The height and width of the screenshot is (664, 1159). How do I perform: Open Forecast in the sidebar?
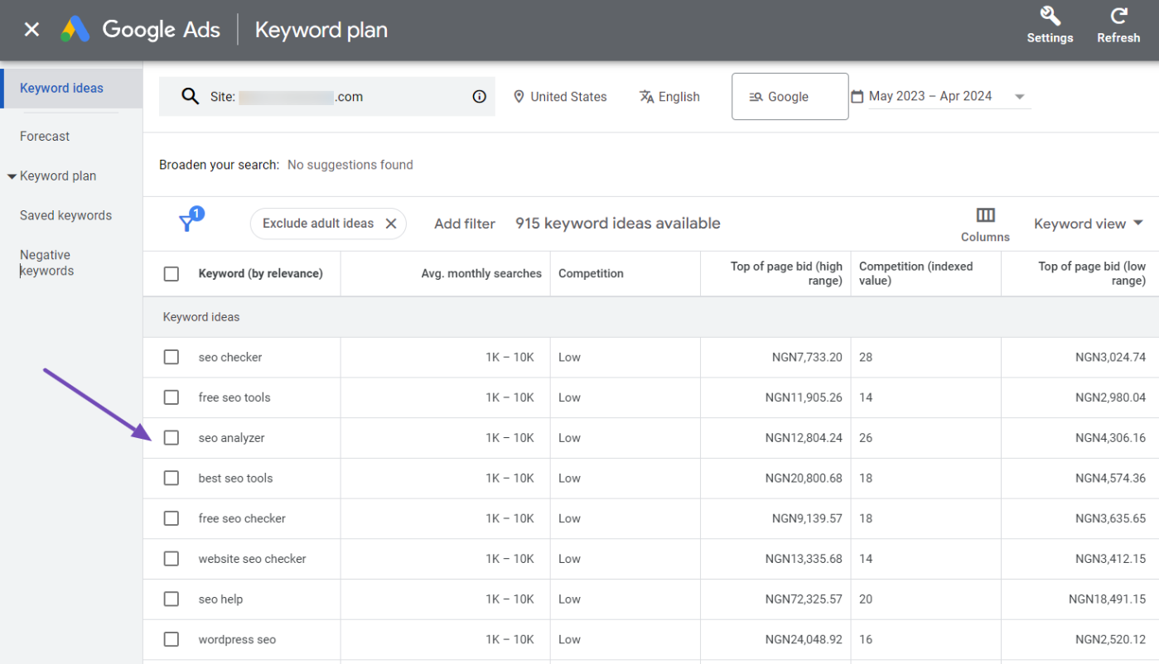[45, 137]
